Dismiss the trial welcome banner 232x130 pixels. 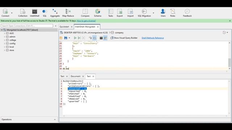point(230,21)
